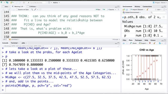Switch to the Packages tab
Image resolution: width=168 pixels, height=94 pixels.
pos(138,40)
